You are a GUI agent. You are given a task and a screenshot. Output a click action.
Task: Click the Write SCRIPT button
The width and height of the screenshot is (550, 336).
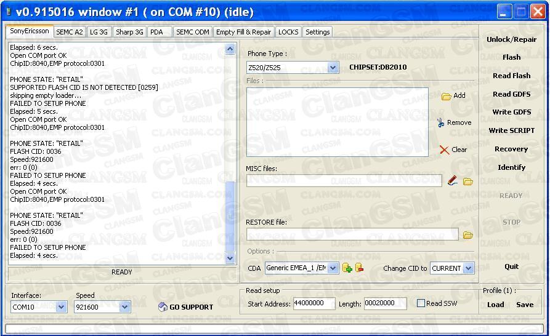[x=511, y=130]
